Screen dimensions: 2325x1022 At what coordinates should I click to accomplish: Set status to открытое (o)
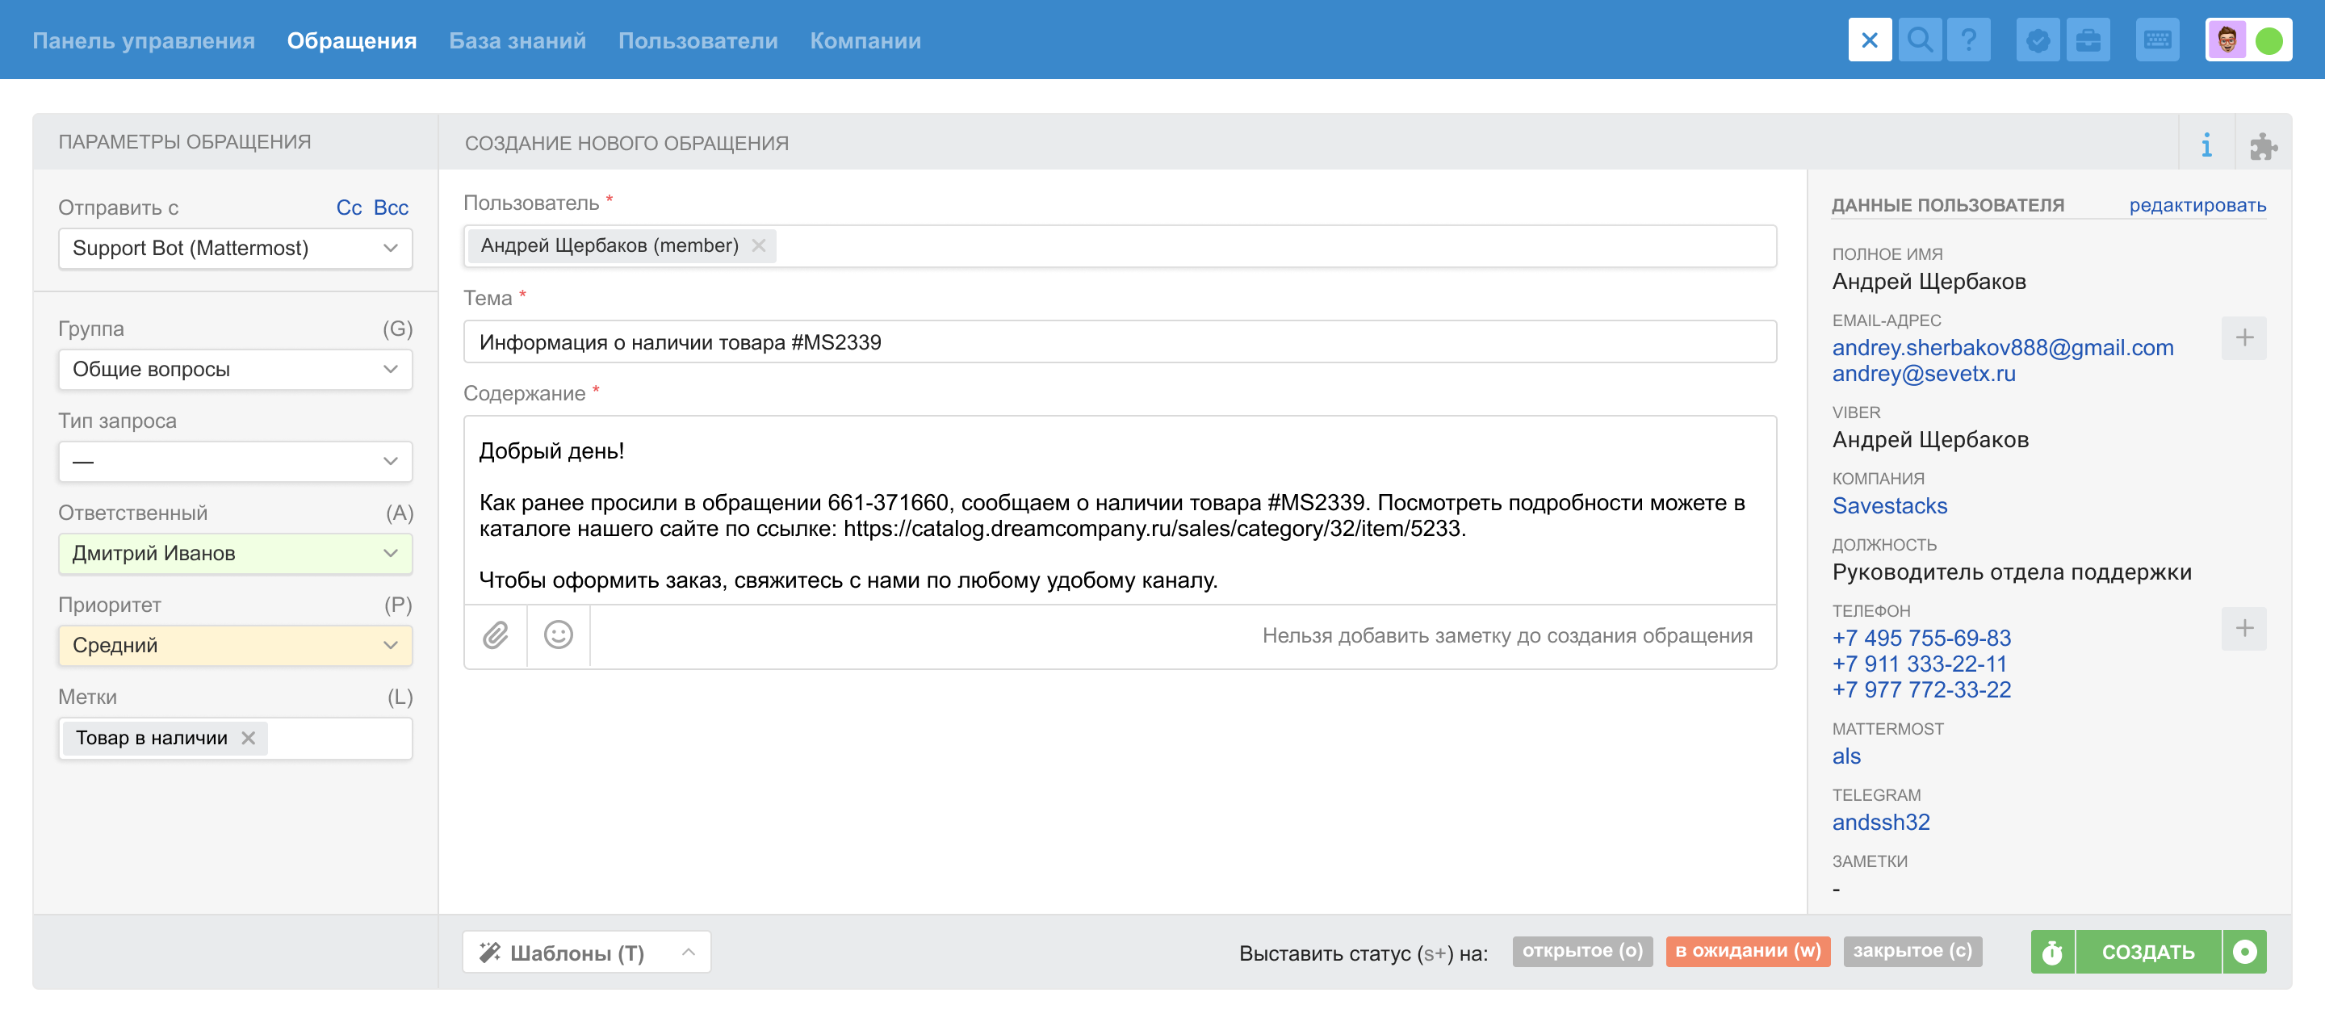1581,951
